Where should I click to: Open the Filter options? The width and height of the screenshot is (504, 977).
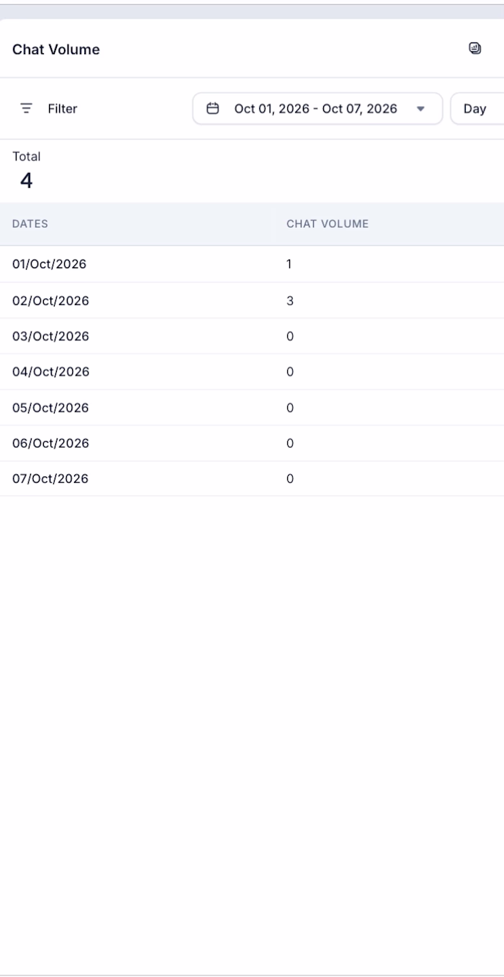(48, 108)
